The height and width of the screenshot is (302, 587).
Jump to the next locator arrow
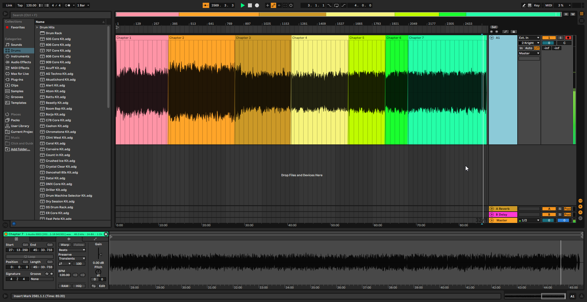(x=497, y=32)
